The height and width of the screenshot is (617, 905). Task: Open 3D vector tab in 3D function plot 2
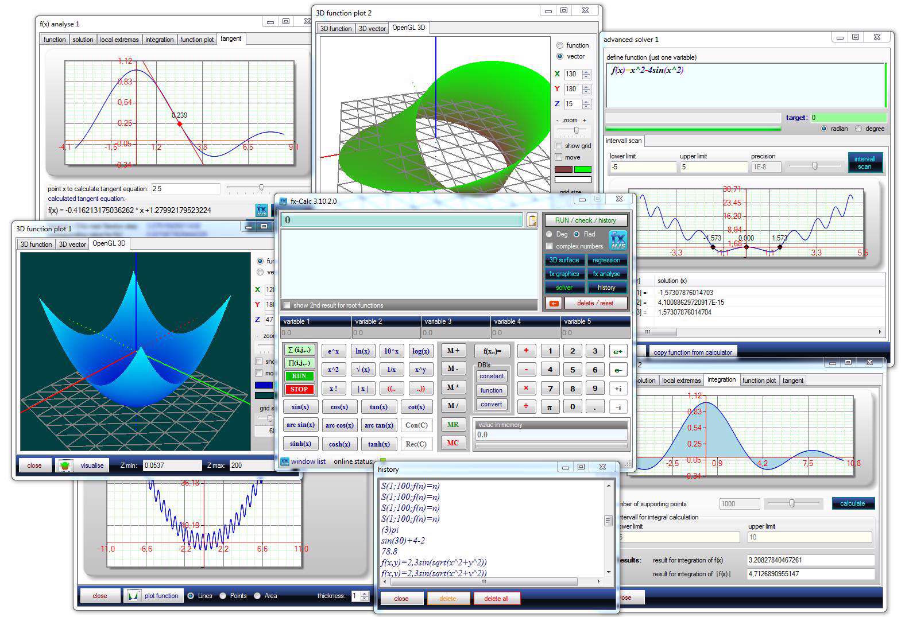pyautogui.click(x=372, y=28)
